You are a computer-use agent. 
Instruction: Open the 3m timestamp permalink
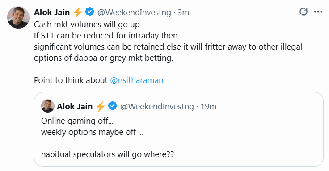[x=183, y=13]
